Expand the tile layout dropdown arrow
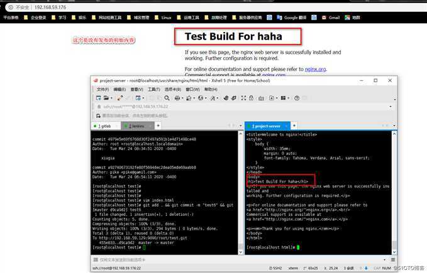This screenshot has width=427, height=273. (289, 99)
